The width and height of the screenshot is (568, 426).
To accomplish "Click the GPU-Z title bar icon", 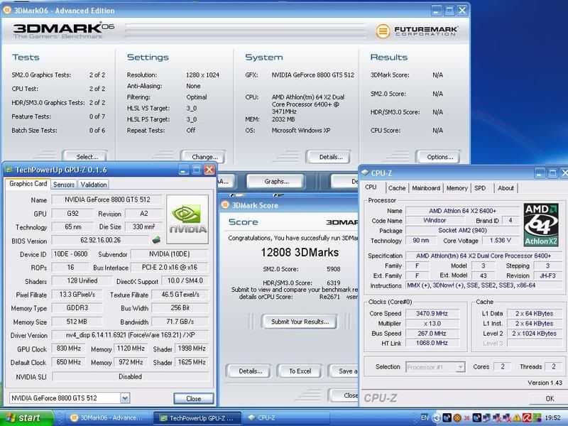I will click(x=9, y=170).
